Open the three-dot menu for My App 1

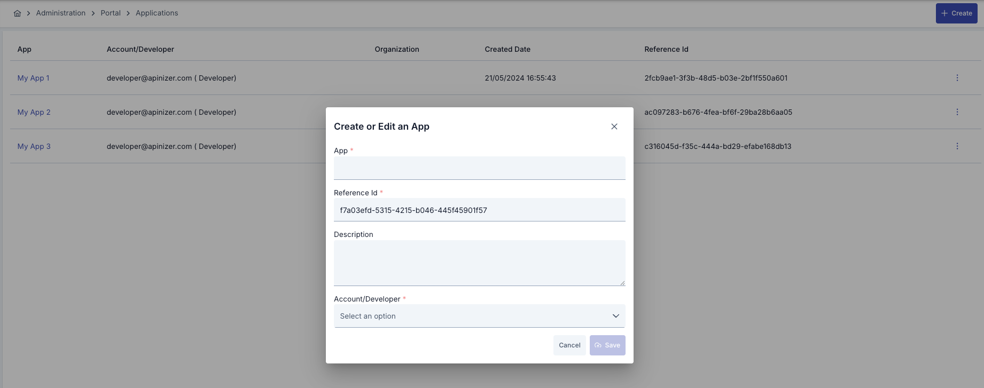click(x=957, y=78)
